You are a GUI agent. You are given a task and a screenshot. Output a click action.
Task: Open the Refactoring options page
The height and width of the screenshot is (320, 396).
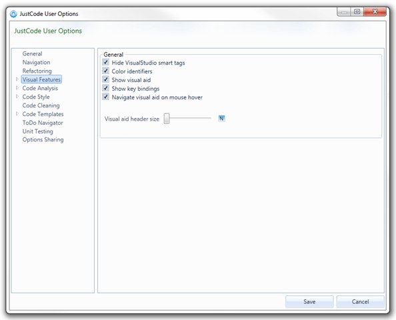[37, 71]
